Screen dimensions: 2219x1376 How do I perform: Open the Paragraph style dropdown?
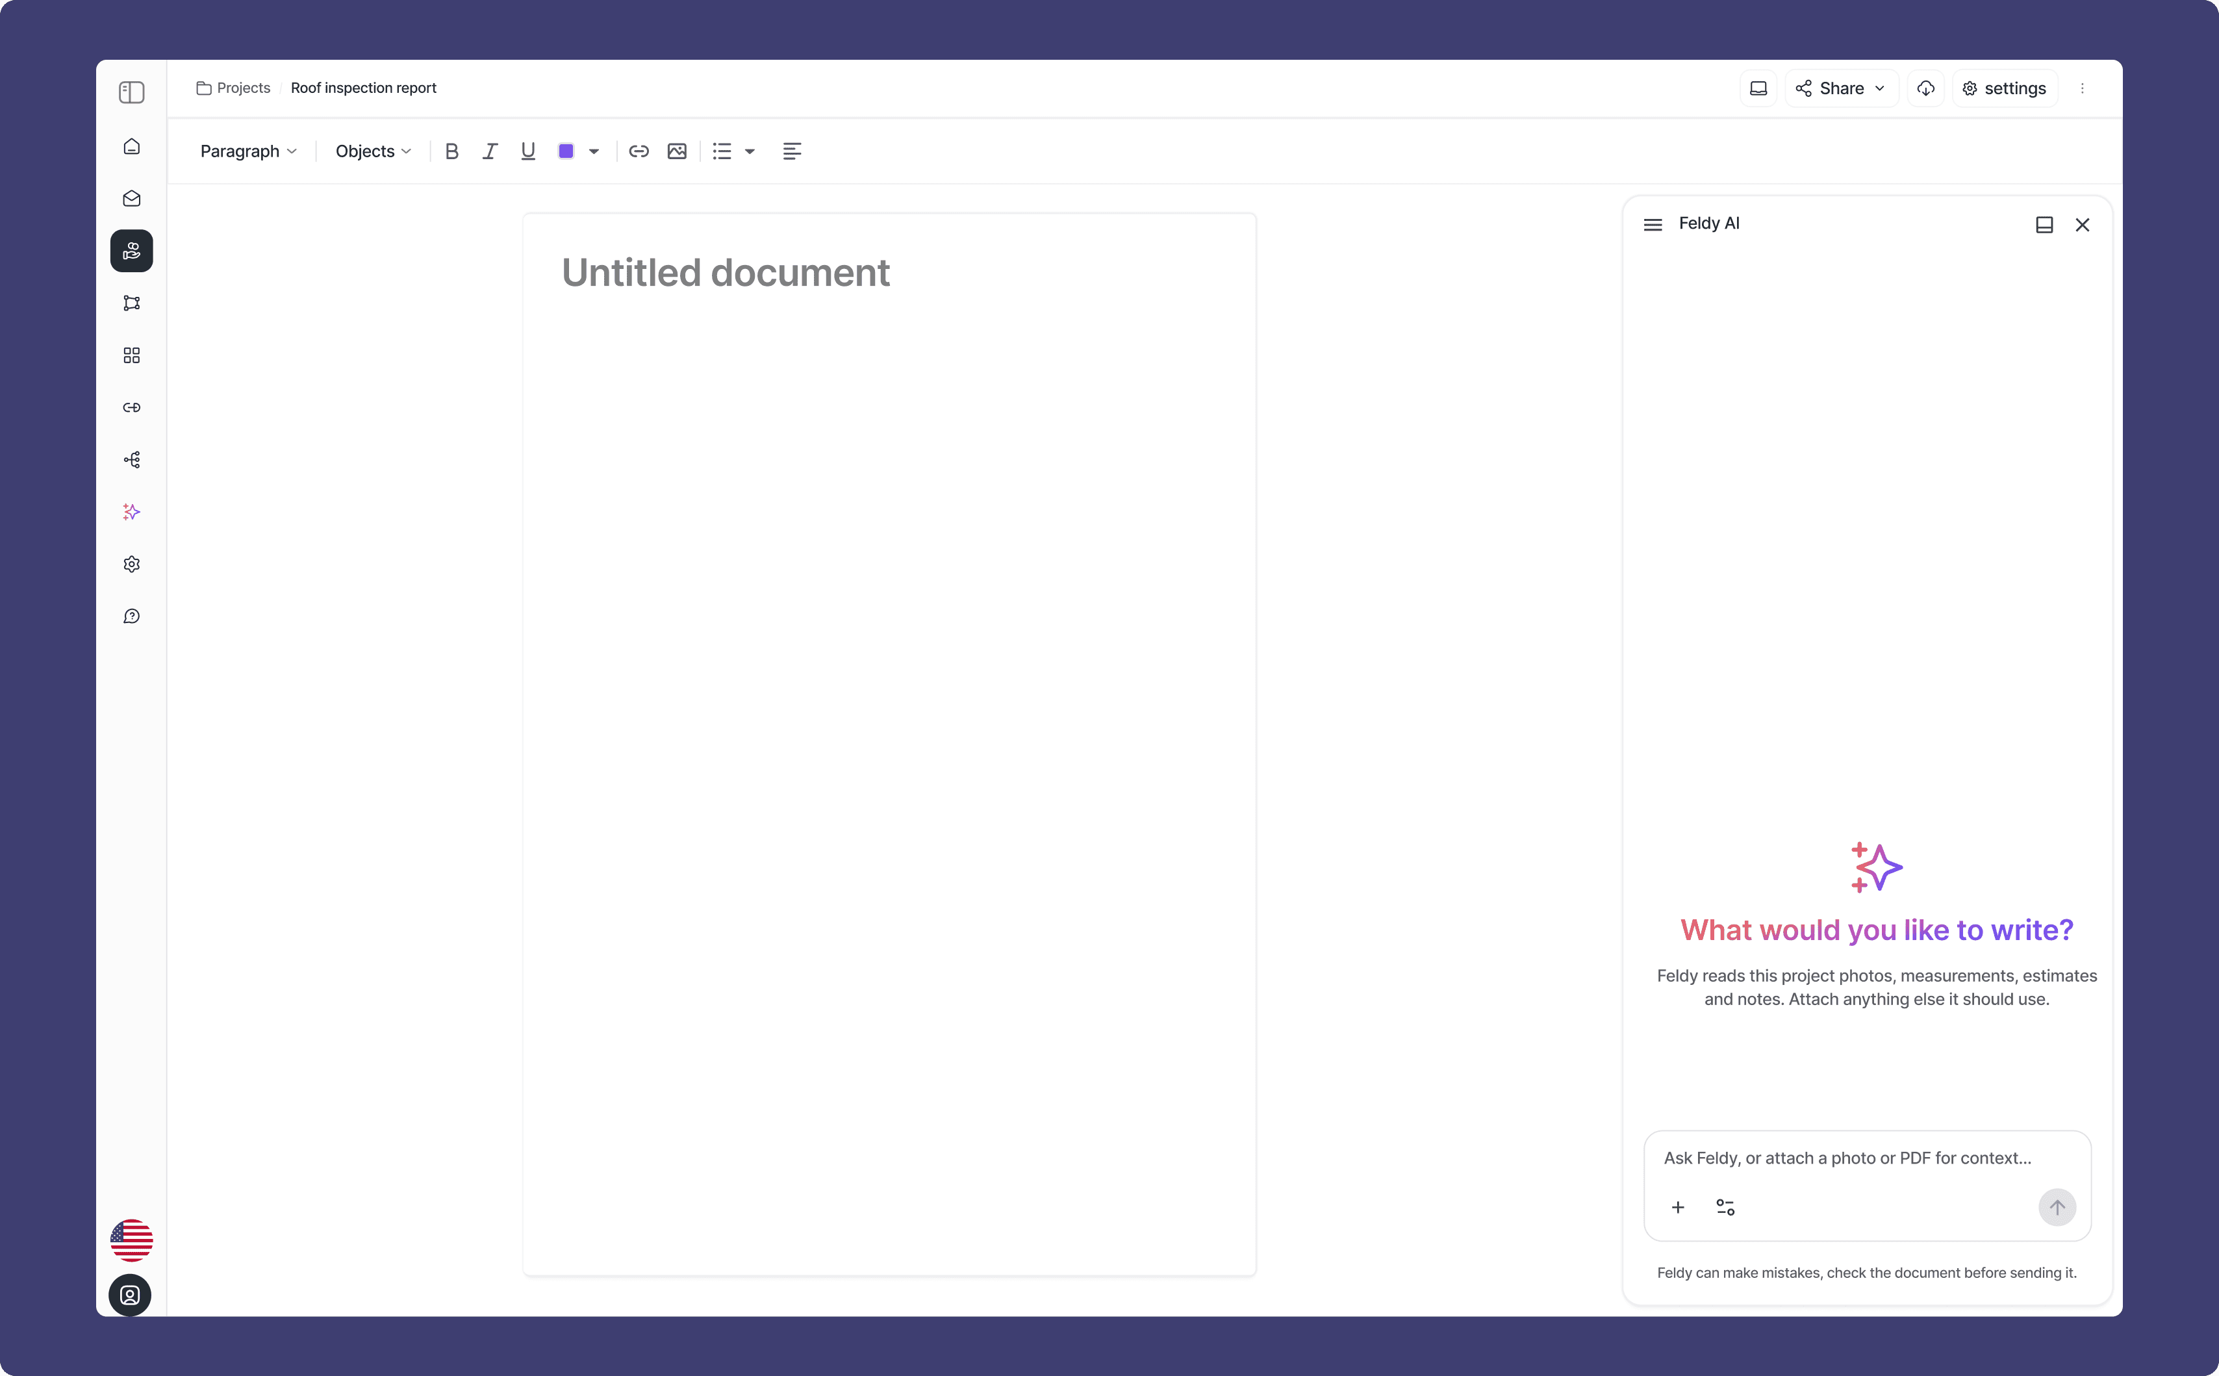click(x=248, y=151)
